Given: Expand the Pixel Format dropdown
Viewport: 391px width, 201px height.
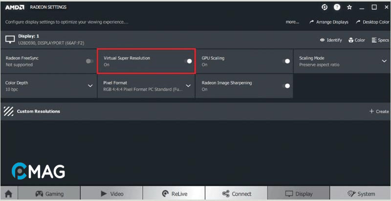Looking at the screenshot, I should (188, 86).
